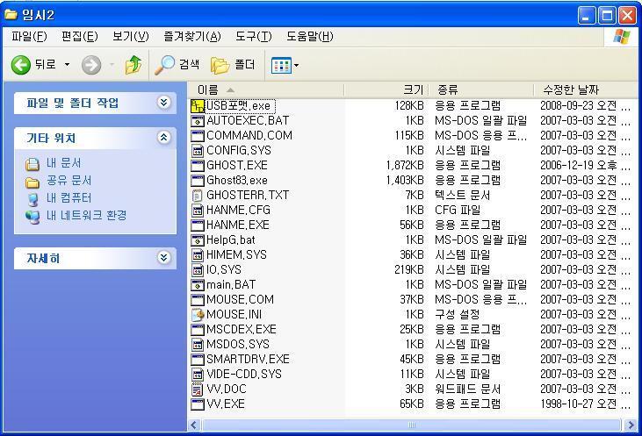Open the 보기(V) menu
This screenshot has width=642, height=436.
(130, 36)
